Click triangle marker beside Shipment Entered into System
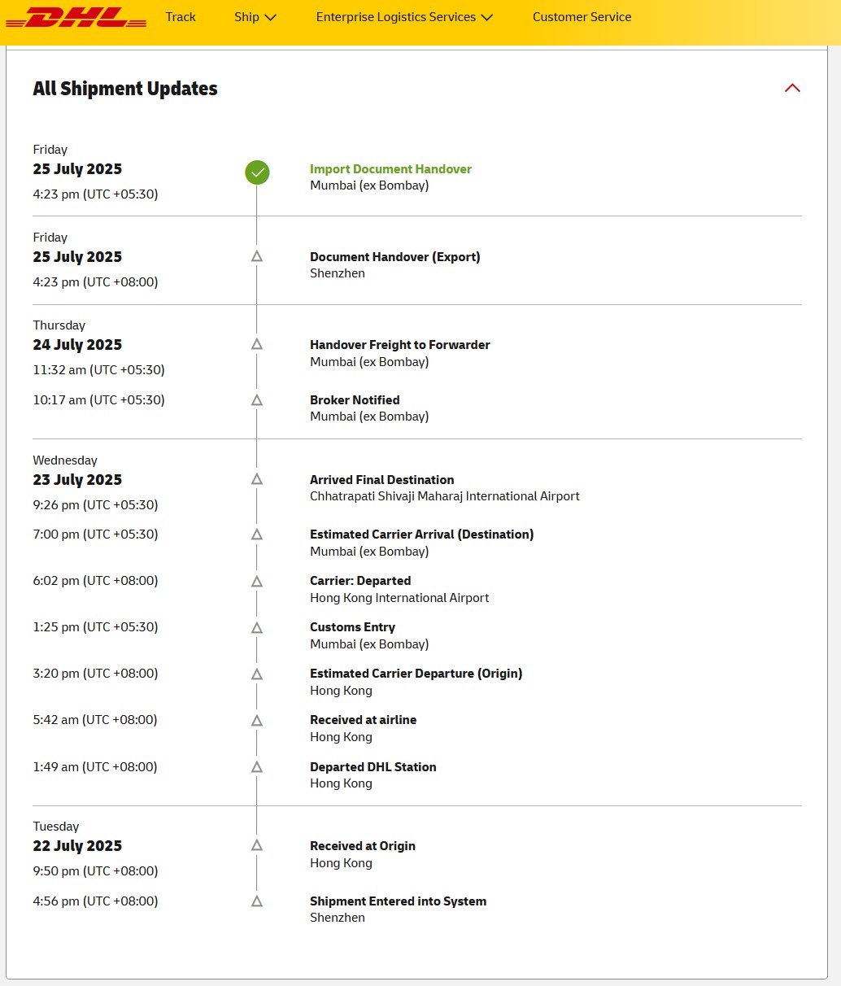The height and width of the screenshot is (986, 841). pos(257,901)
